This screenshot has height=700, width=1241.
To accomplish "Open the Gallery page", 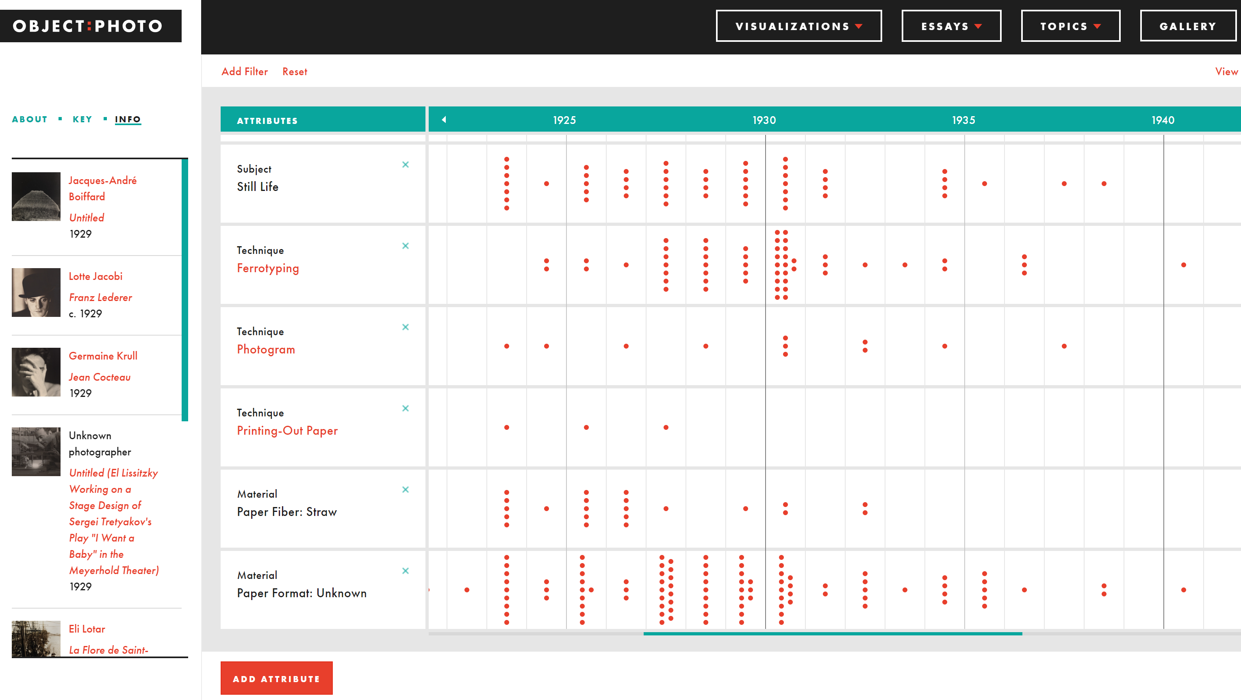I will (1187, 26).
